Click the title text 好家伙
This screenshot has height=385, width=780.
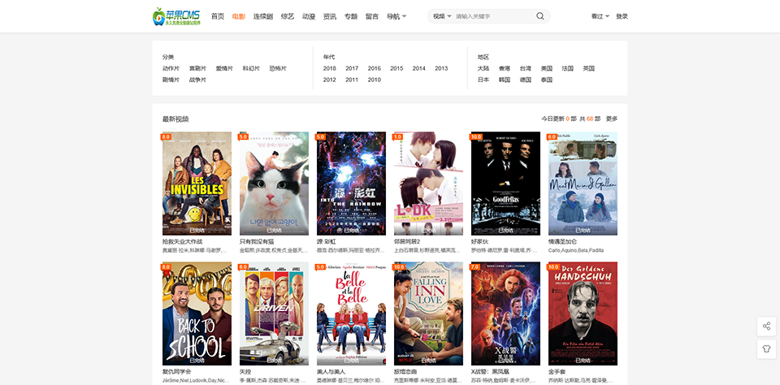click(480, 241)
